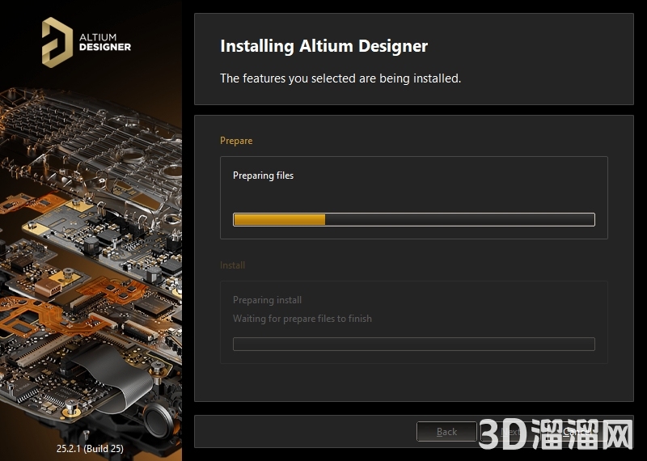This screenshot has height=461, width=647.
Task: Click the Next button
Action: tap(512, 432)
